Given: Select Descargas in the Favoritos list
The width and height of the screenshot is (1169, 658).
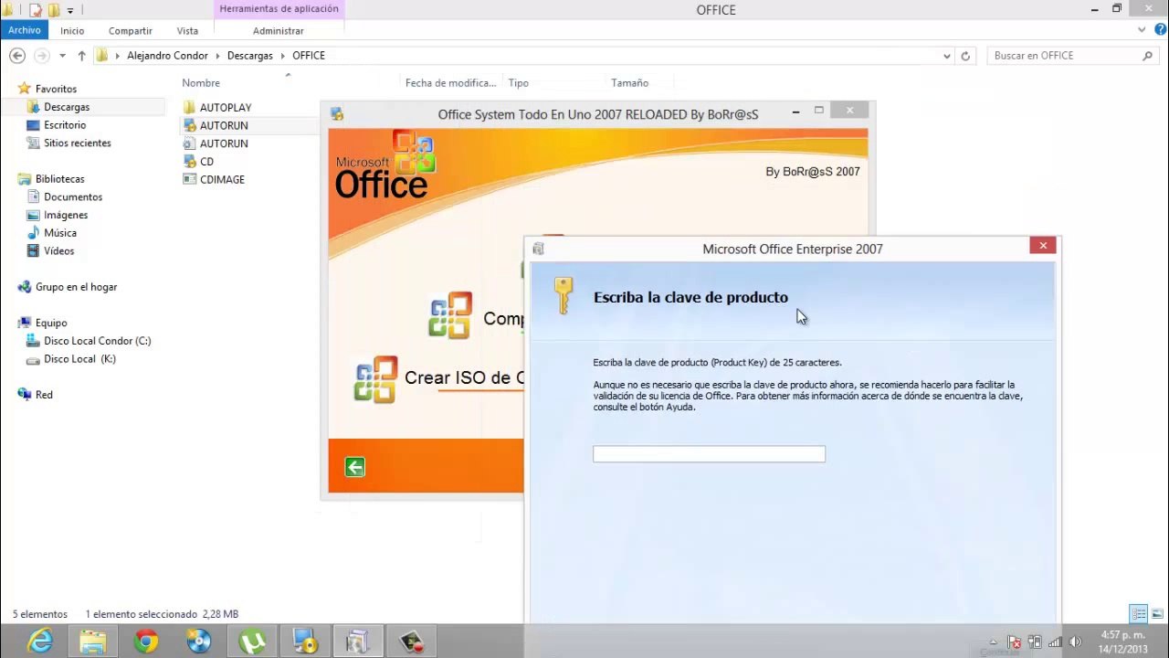Looking at the screenshot, I should [x=67, y=107].
